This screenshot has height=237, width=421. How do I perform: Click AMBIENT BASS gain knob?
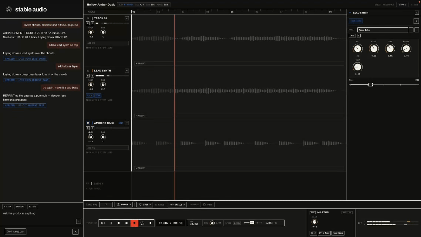click(91, 137)
